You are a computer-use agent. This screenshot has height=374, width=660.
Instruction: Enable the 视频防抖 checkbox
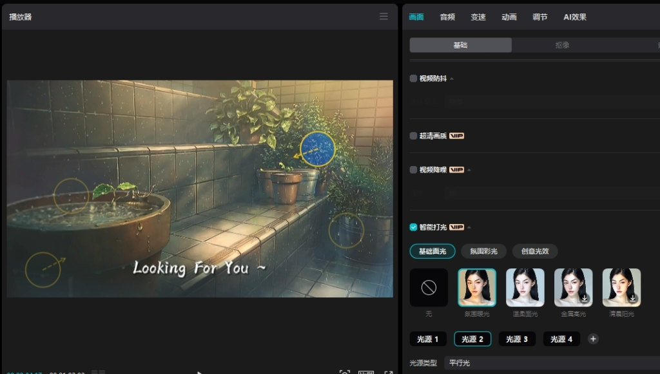pos(414,79)
